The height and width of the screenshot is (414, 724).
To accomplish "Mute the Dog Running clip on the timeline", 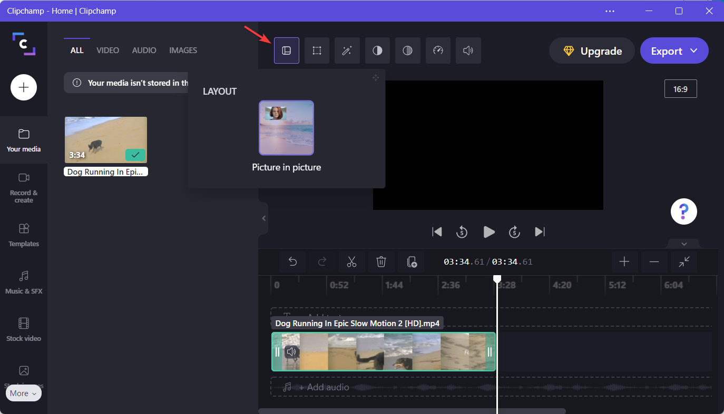I will tap(291, 351).
